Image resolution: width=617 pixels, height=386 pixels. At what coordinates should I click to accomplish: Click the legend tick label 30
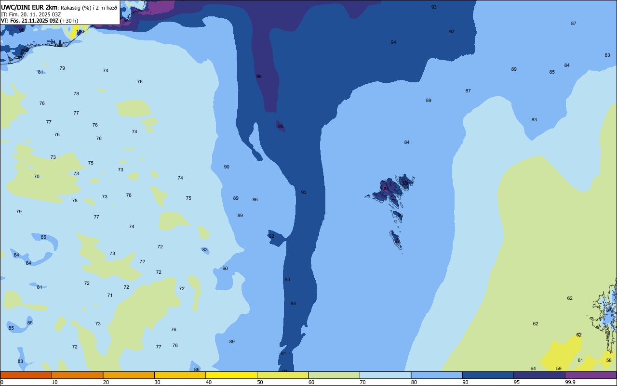tap(158, 382)
